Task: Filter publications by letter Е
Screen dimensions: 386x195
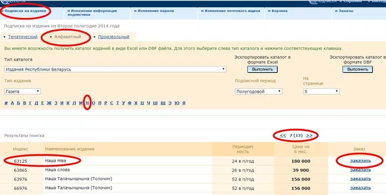Action: point(42,103)
